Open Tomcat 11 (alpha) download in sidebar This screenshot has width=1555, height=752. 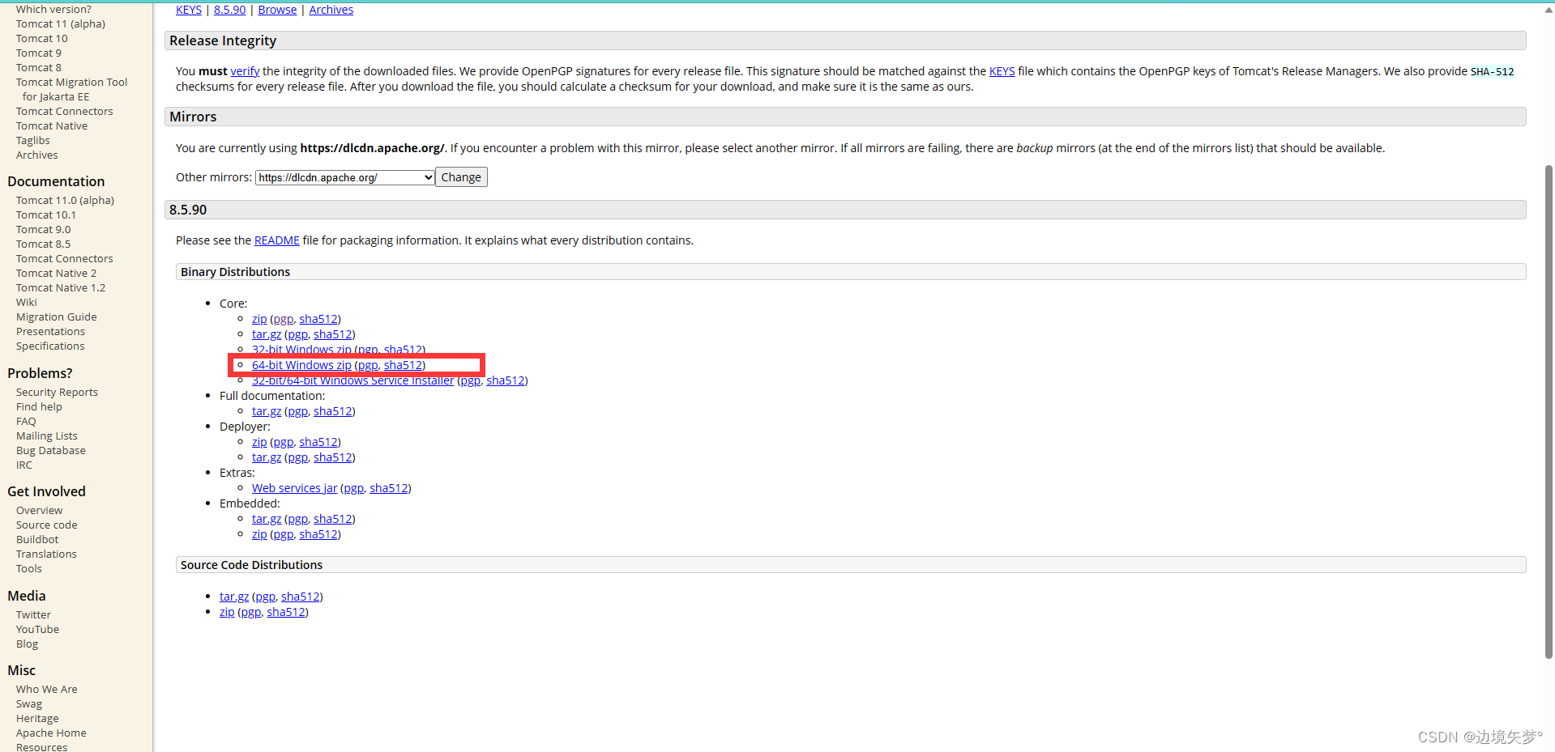[x=61, y=24]
